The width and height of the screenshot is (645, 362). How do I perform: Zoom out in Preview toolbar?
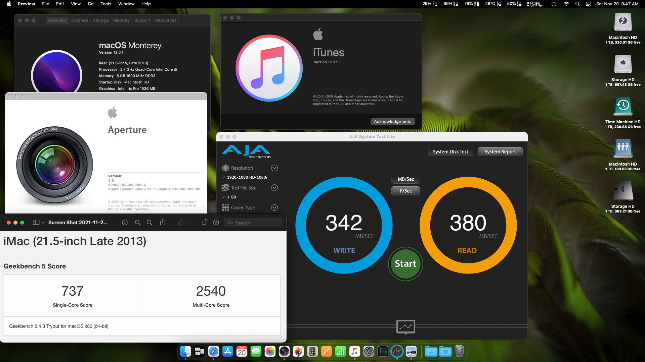(x=137, y=223)
